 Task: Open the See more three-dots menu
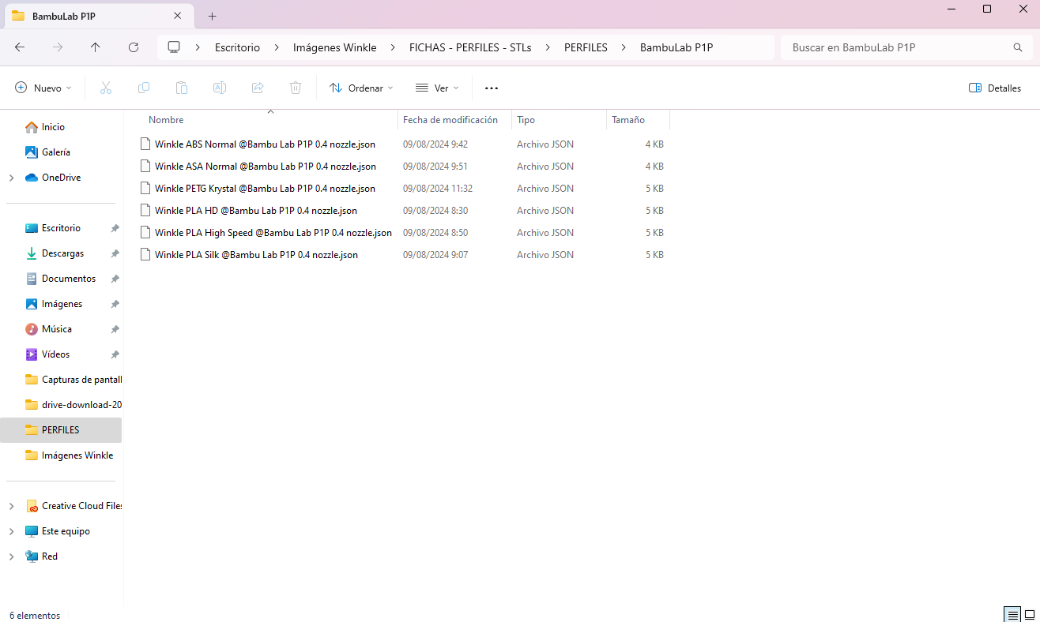click(492, 88)
